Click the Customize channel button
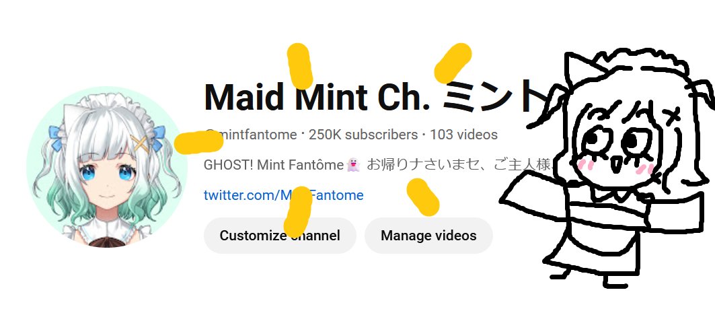The width and height of the screenshot is (715, 313). tap(280, 236)
